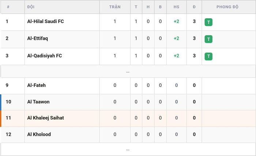Open Al-Ettifaq team link
The width and height of the screenshot is (256, 156).
[38, 38]
